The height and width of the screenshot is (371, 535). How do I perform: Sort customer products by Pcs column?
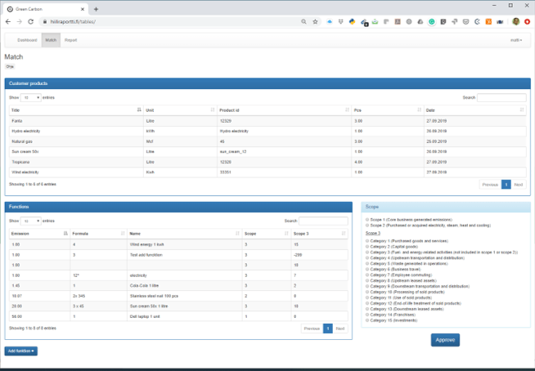pos(388,110)
